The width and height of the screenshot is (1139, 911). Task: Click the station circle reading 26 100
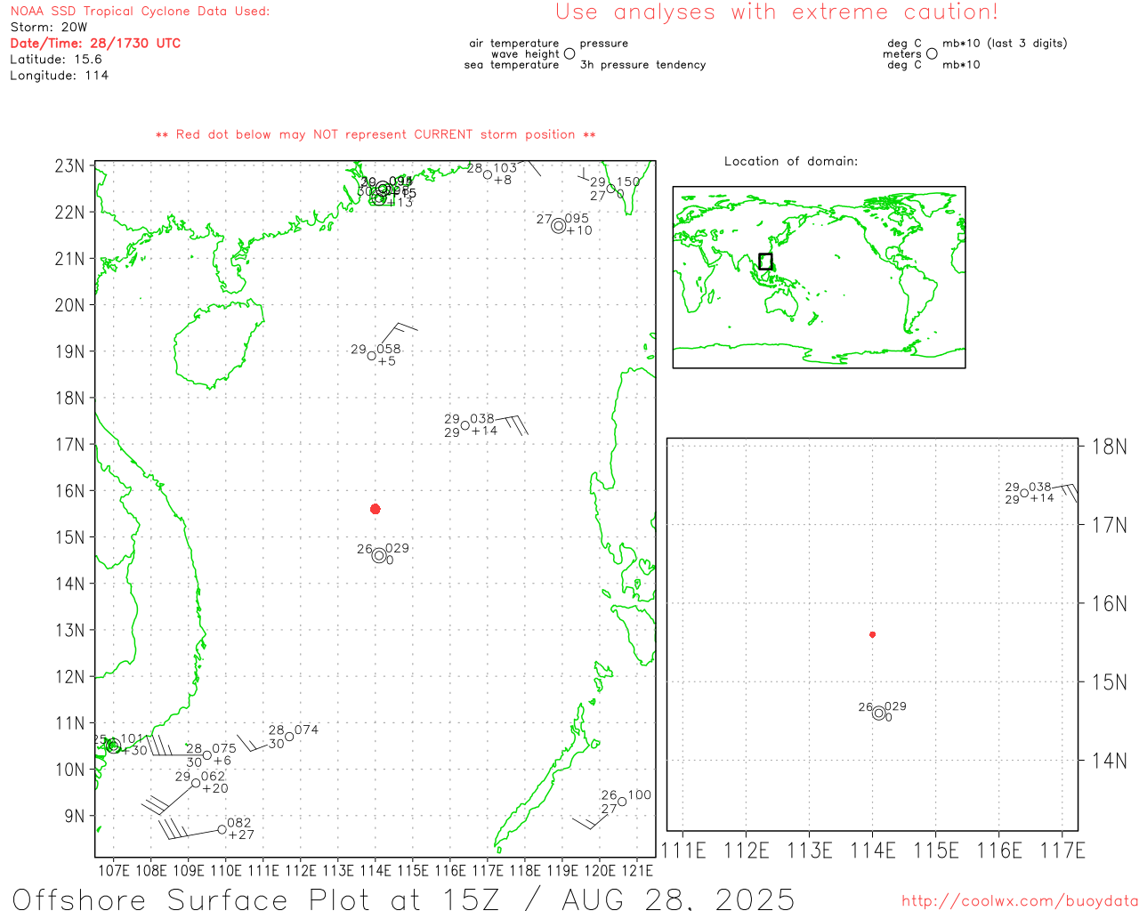(622, 802)
